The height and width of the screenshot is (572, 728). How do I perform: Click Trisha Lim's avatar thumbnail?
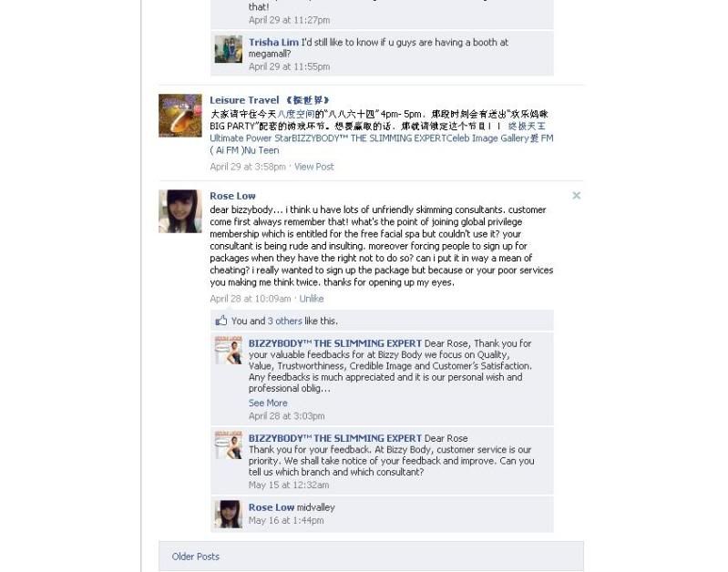(229, 49)
